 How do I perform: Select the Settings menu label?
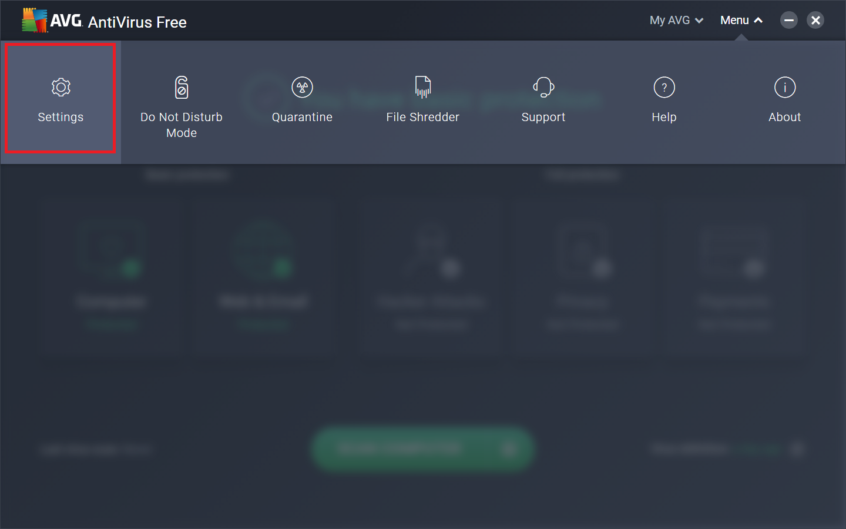click(61, 117)
